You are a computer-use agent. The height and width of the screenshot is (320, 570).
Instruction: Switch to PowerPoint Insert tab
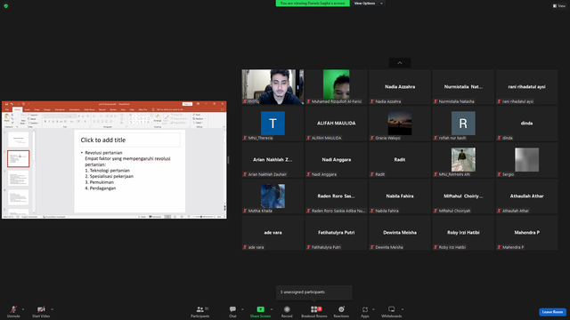pos(28,109)
